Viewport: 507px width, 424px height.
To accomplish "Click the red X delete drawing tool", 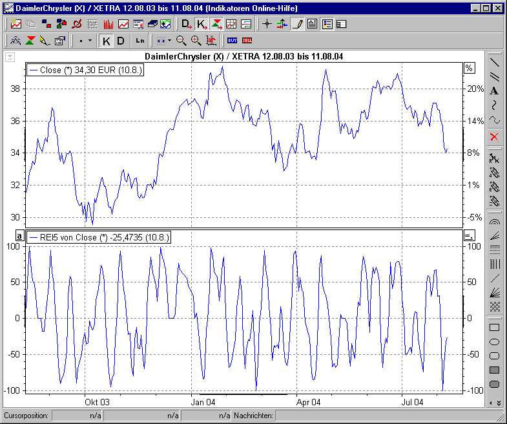I will pos(494,136).
